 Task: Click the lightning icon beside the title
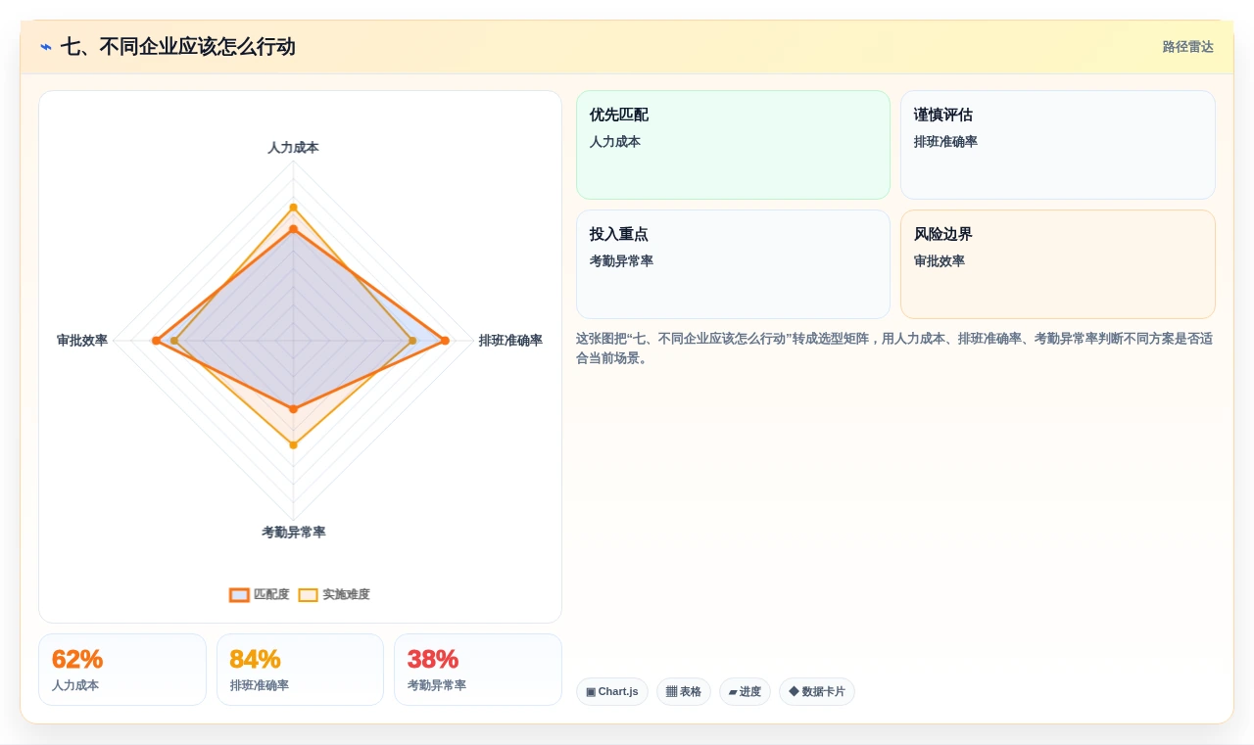point(46,47)
